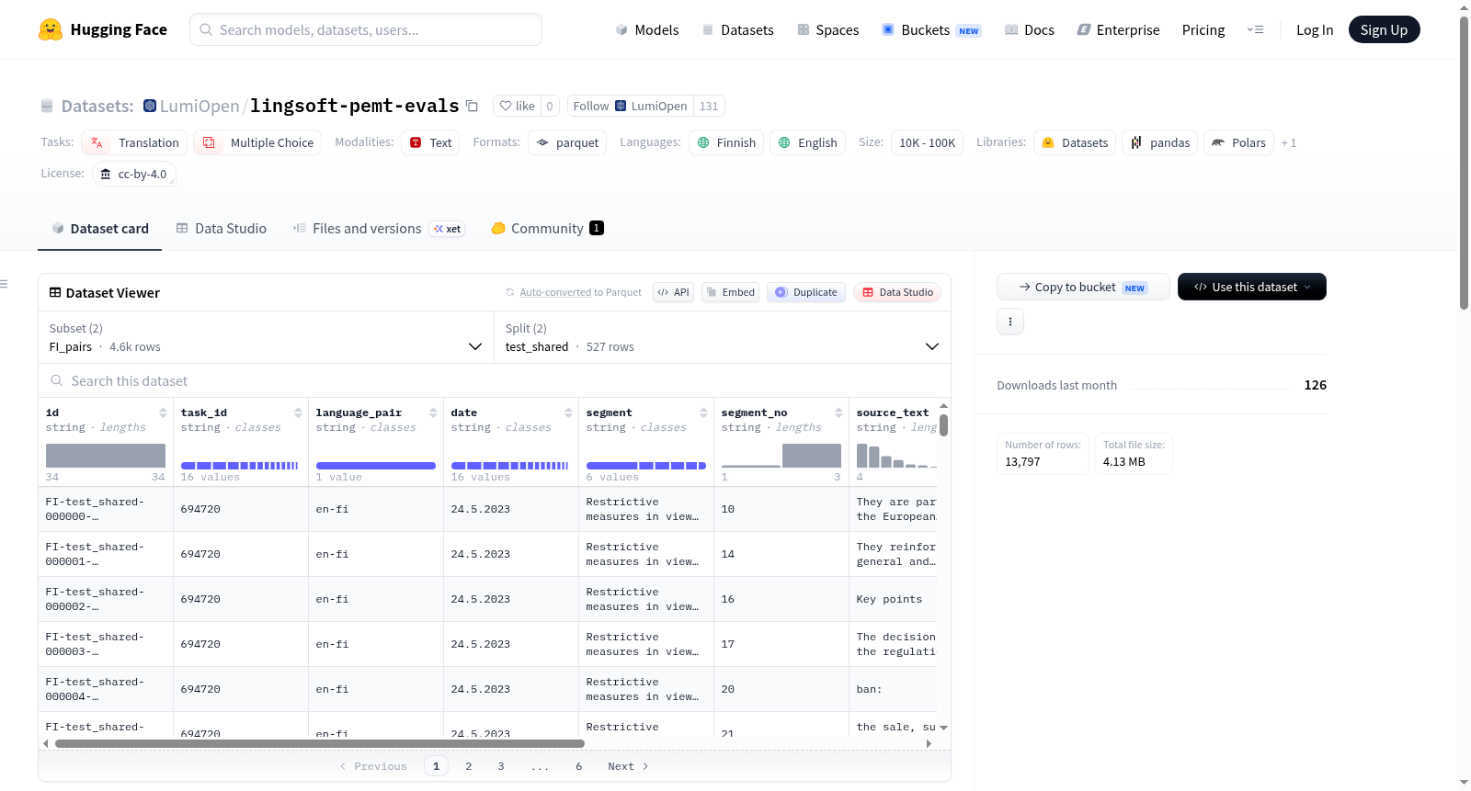Go to page 6 of the table
The width and height of the screenshot is (1471, 791).
(x=579, y=766)
